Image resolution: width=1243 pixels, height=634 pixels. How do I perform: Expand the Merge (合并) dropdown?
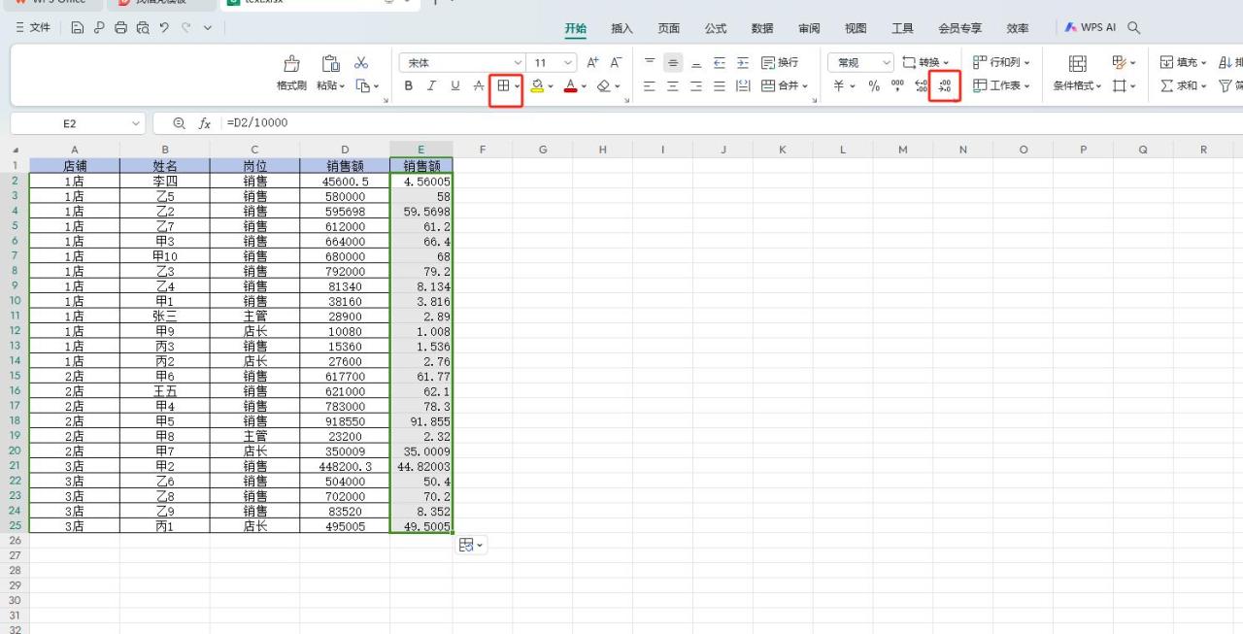coord(805,86)
